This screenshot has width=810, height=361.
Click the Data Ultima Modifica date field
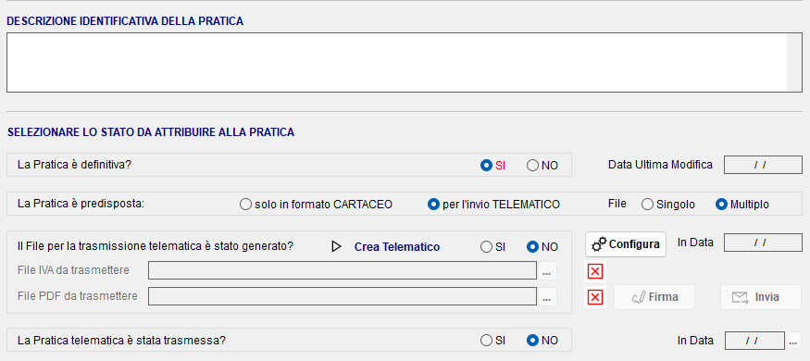point(763,166)
